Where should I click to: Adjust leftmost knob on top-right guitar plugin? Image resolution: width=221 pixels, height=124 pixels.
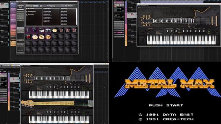[x=167, y=31]
